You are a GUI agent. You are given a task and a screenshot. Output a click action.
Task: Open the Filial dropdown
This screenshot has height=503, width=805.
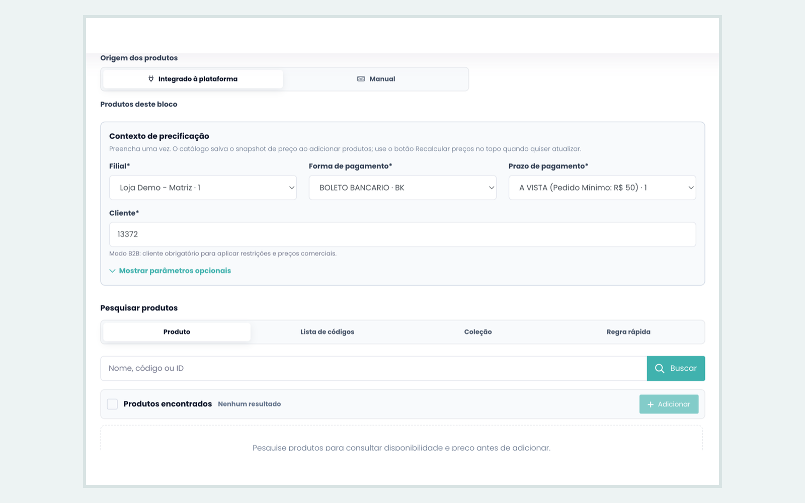[x=203, y=188]
